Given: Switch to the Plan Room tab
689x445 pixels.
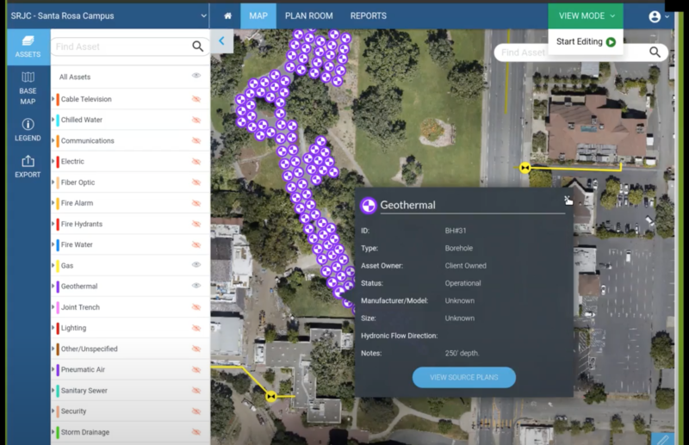Looking at the screenshot, I should coord(308,16).
